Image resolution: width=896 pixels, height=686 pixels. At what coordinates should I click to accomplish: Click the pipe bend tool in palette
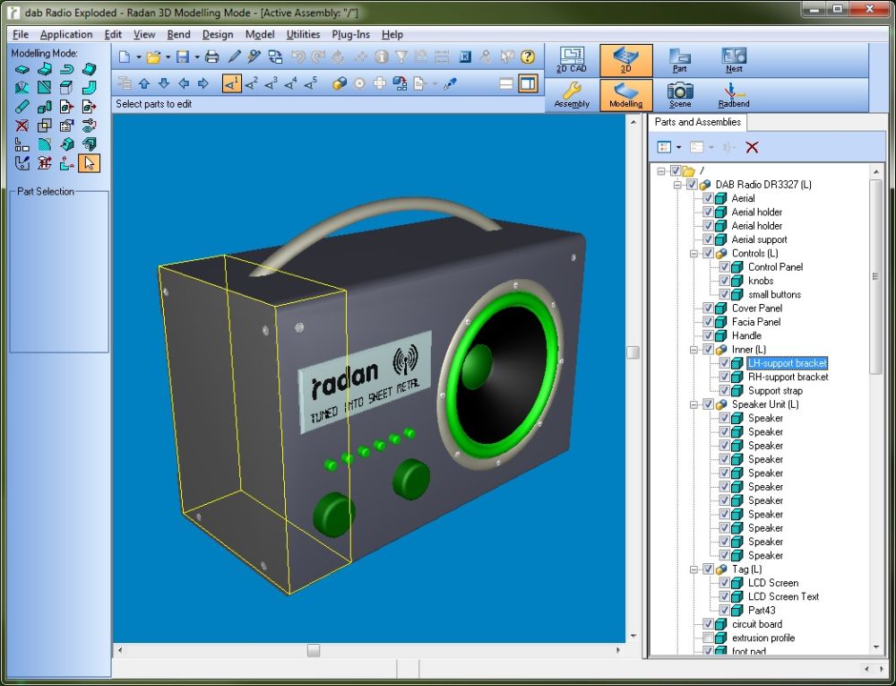tap(89, 88)
